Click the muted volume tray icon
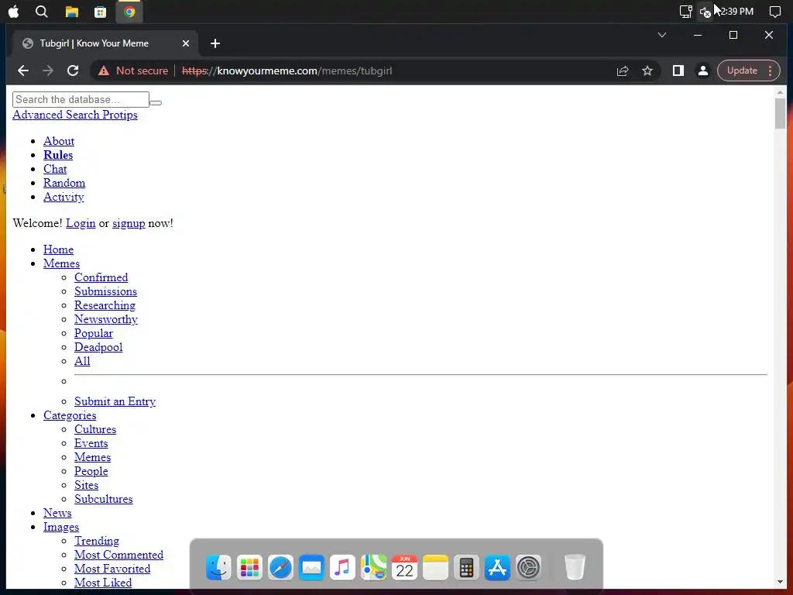The height and width of the screenshot is (595, 793). tap(705, 12)
